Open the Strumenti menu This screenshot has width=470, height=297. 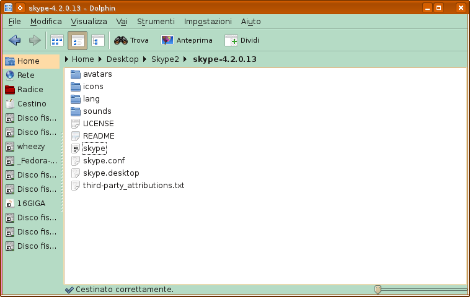click(x=156, y=22)
